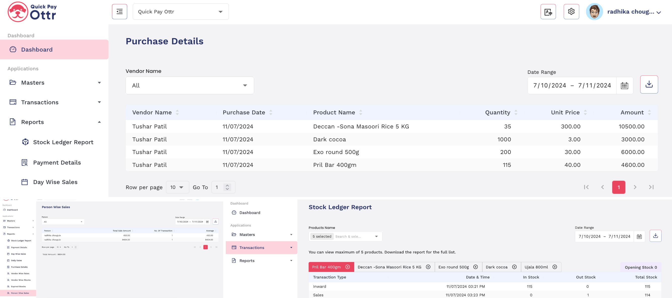Expand Masters menu in the top sidebar

(x=54, y=83)
